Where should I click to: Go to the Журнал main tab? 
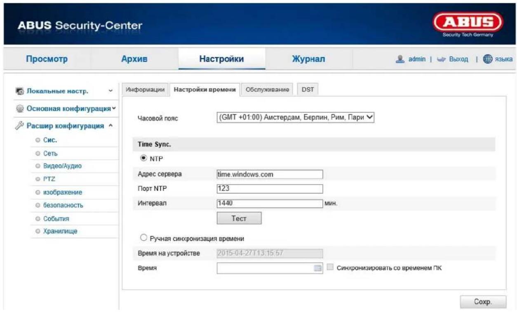pyautogui.click(x=309, y=59)
